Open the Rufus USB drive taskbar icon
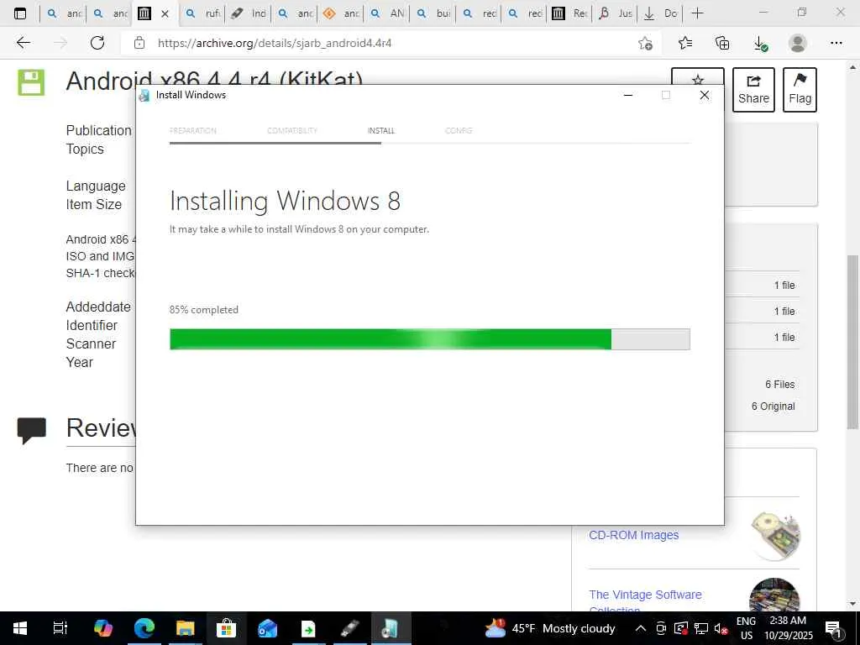860x645 pixels. [x=349, y=628]
